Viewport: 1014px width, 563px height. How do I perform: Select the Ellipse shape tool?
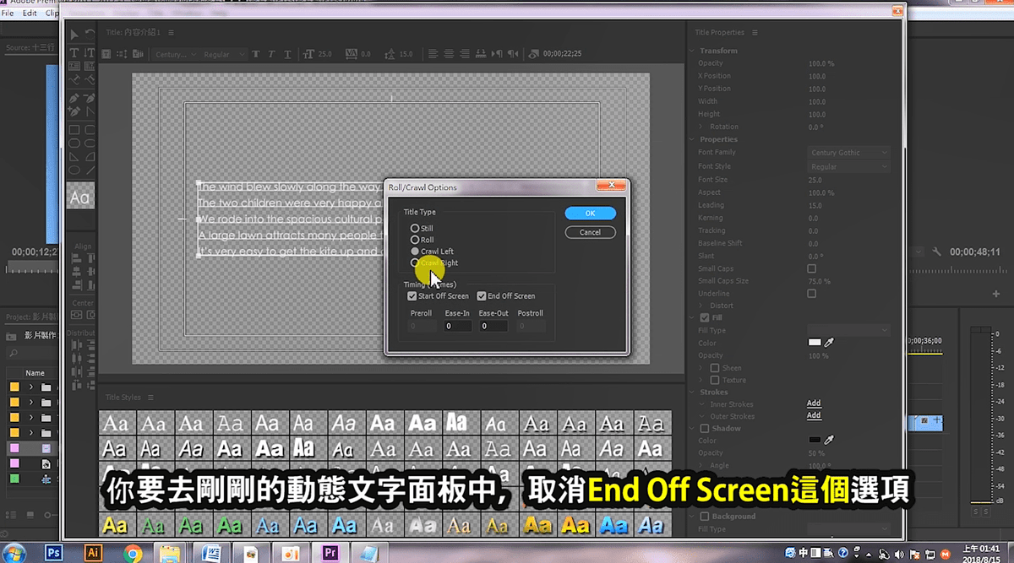(x=74, y=171)
